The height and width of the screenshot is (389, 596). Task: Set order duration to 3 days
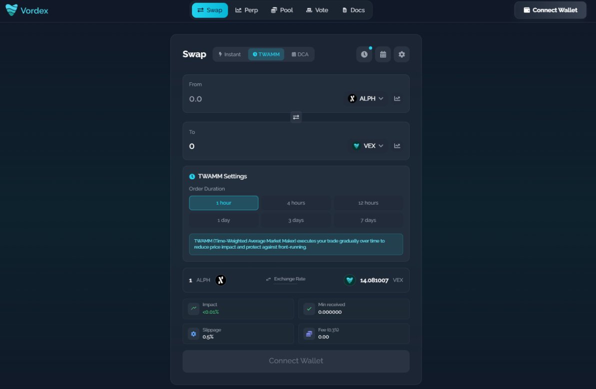point(296,220)
